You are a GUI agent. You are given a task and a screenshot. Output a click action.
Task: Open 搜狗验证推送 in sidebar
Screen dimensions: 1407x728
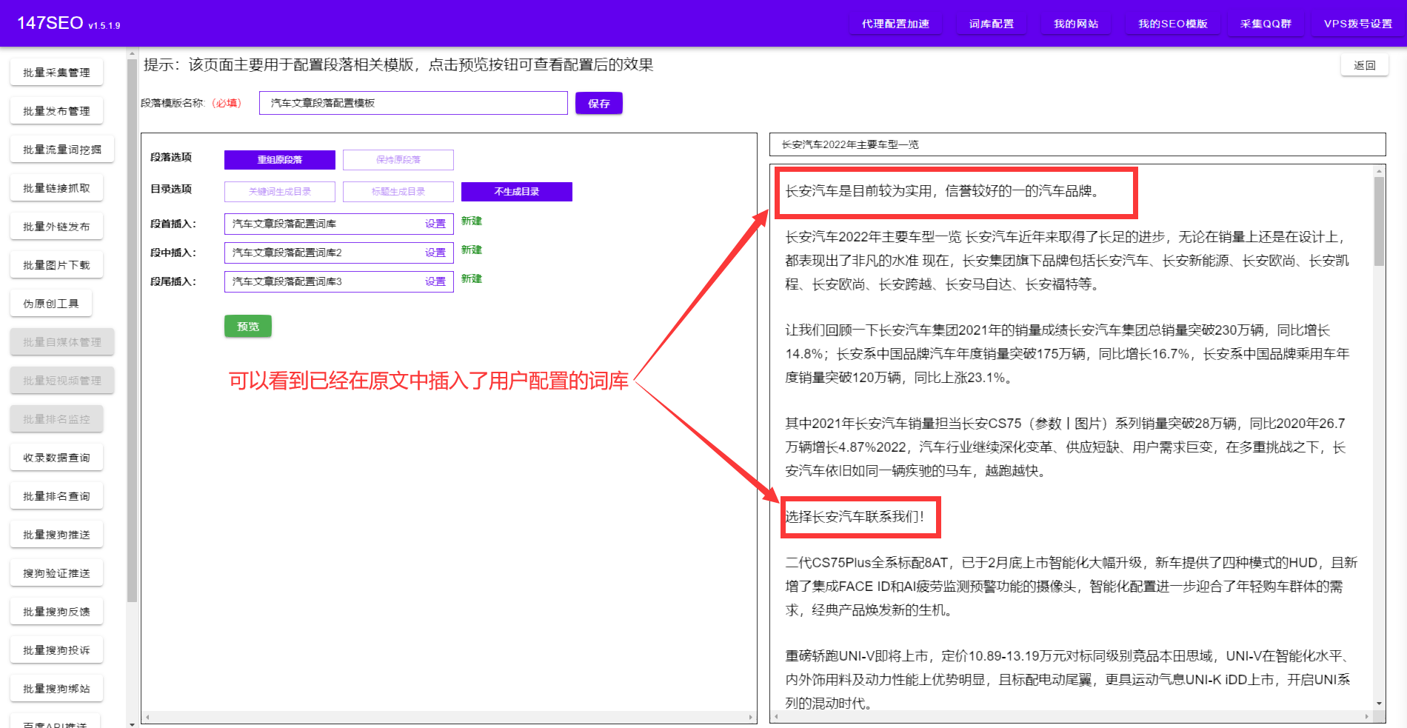coord(56,573)
